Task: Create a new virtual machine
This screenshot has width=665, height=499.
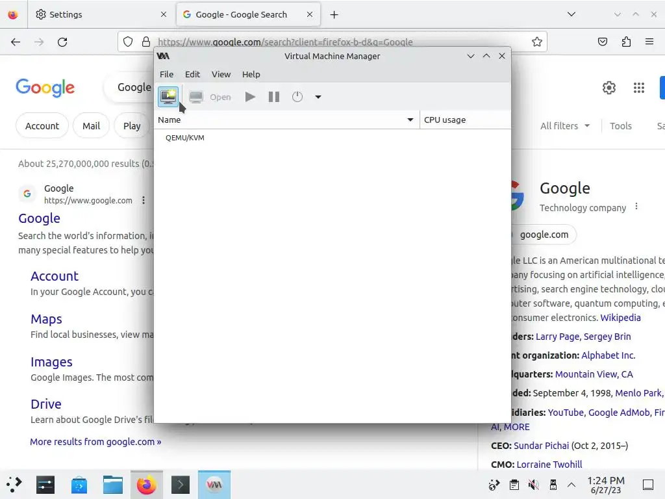Action: pos(168,97)
